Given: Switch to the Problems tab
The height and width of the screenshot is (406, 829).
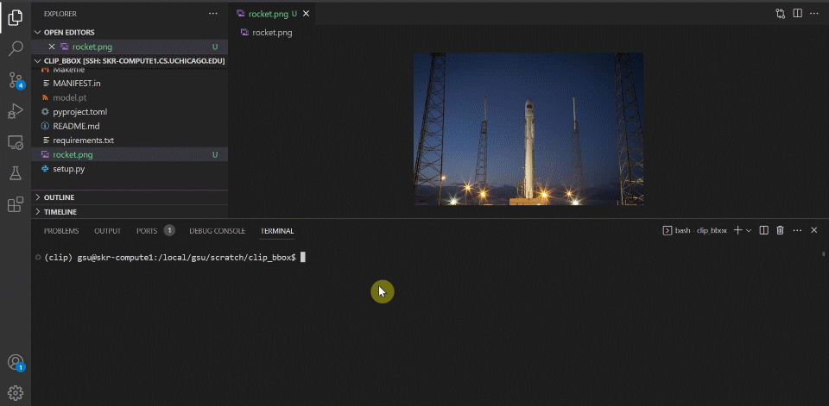Looking at the screenshot, I should pyautogui.click(x=61, y=231).
